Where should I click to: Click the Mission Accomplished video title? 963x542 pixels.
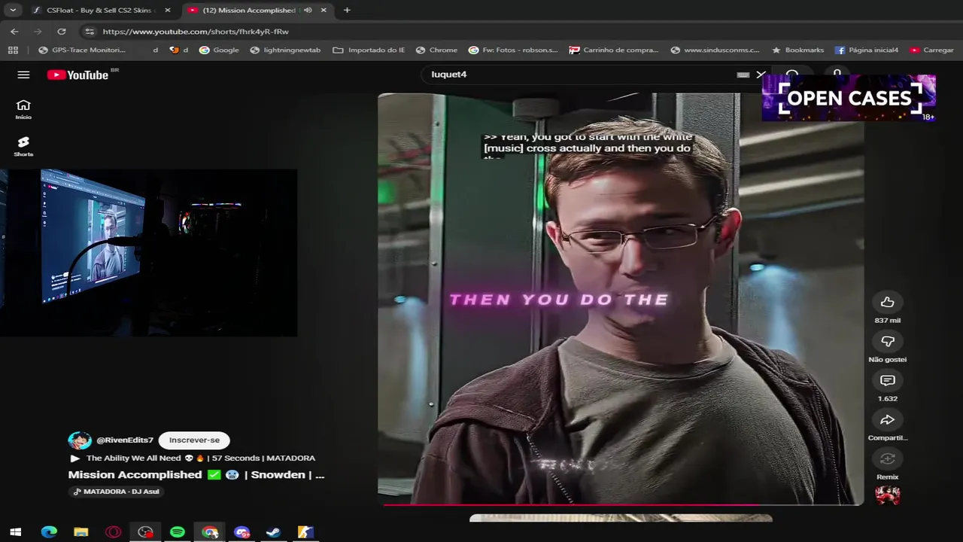196,475
